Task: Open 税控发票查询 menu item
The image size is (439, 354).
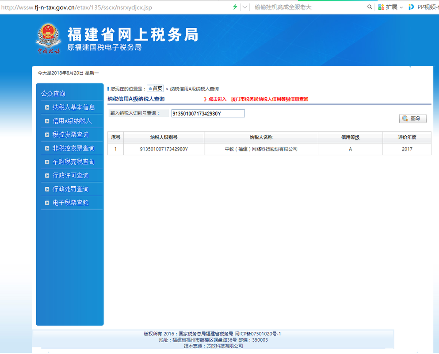Action: click(71, 135)
